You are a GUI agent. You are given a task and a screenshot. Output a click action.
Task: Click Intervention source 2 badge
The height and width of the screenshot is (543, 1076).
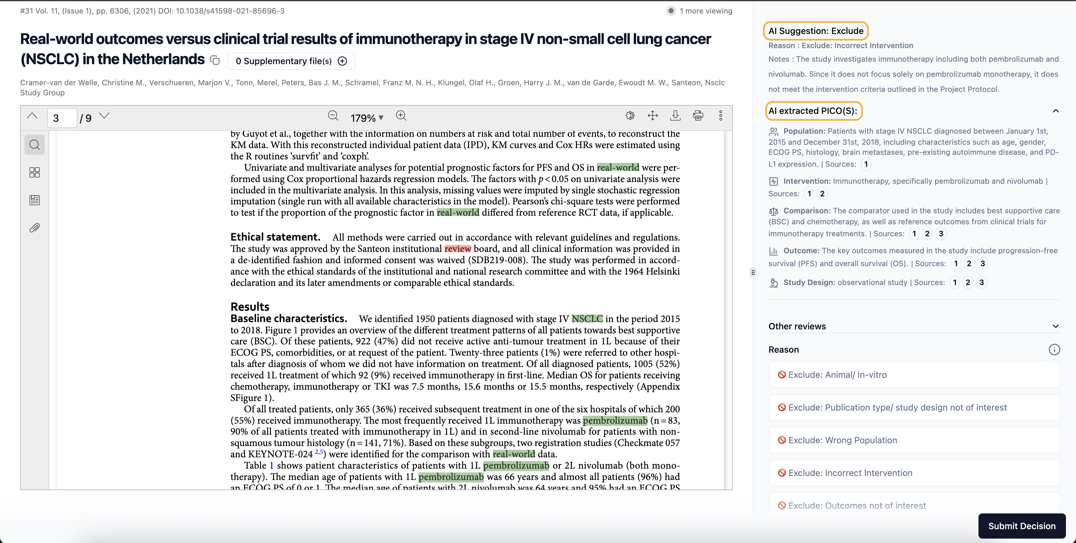click(822, 193)
